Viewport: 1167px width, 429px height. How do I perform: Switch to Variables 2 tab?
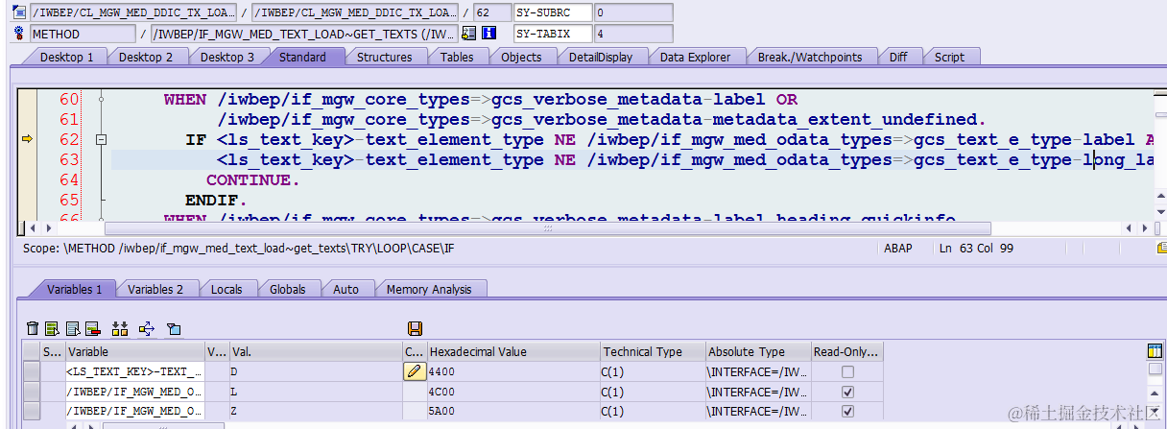click(x=155, y=289)
